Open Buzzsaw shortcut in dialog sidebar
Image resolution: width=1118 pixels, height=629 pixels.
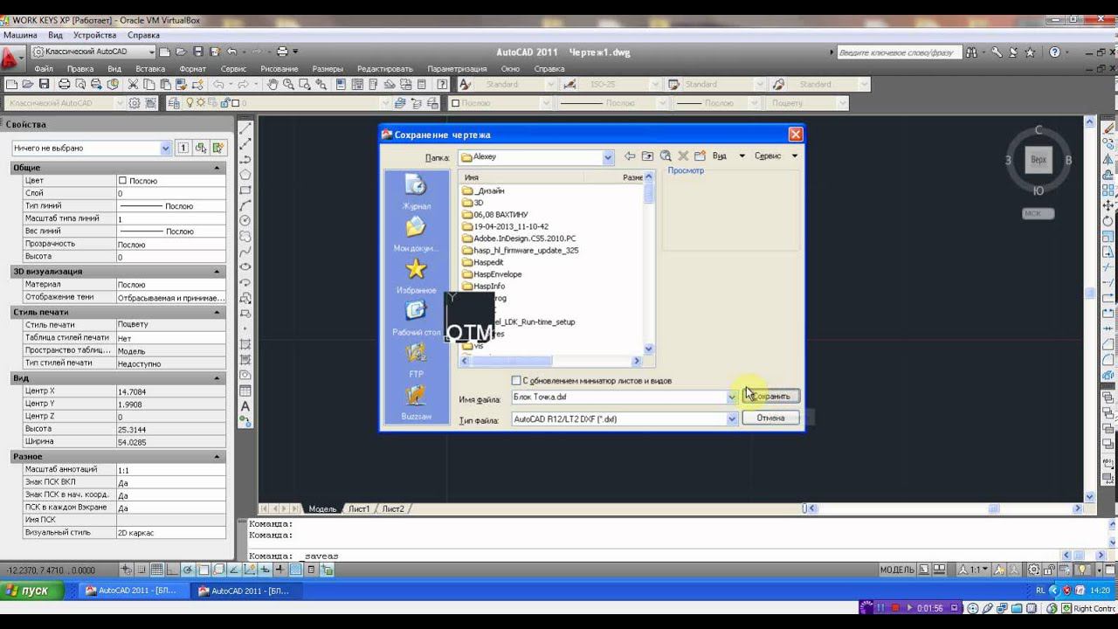(x=416, y=401)
